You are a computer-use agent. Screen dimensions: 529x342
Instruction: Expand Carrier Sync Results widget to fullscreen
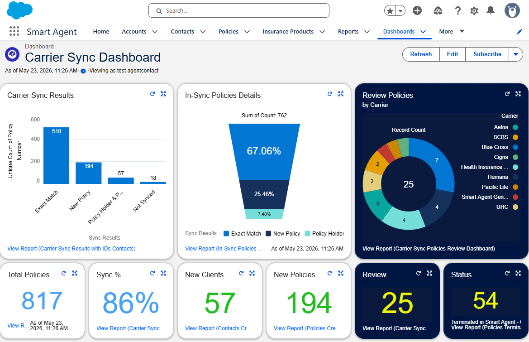(x=163, y=94)
